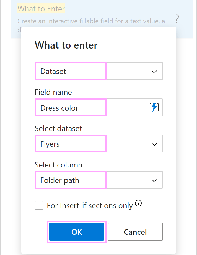Cancel the What to enter dialog
This screenshot has height=255, width=197.
coord(135,232)
